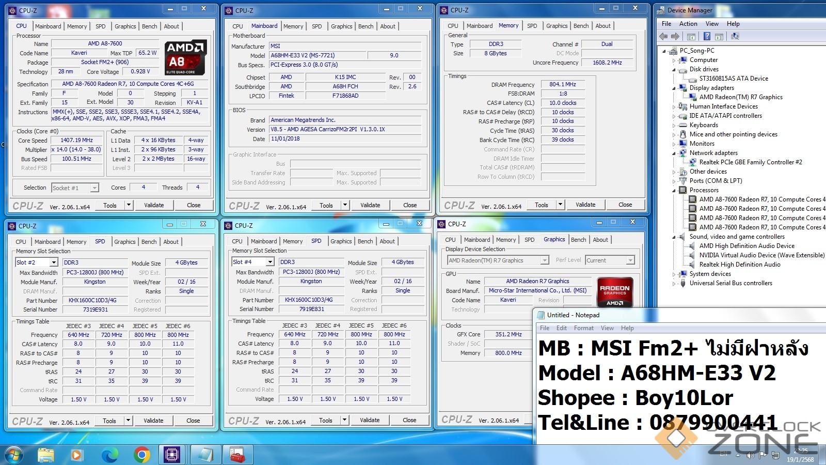
Task: Open Tools dropdown arrow in Memory tab window
Action: coord(560,205)
